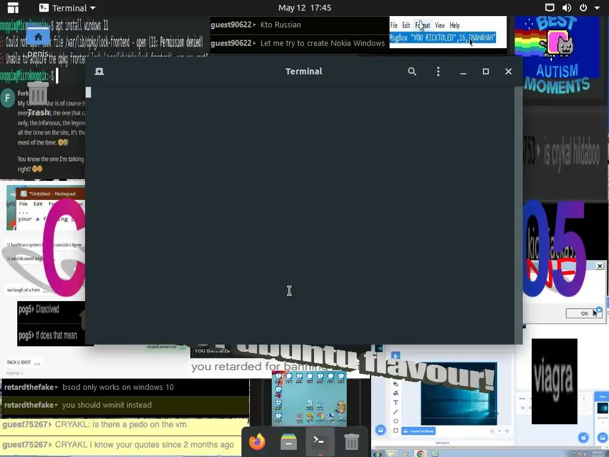Open the Trash from the dock
Screen dimensions: 609x457
point(351,442)
